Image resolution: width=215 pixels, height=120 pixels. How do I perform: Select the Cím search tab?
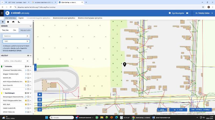(15, 30)
